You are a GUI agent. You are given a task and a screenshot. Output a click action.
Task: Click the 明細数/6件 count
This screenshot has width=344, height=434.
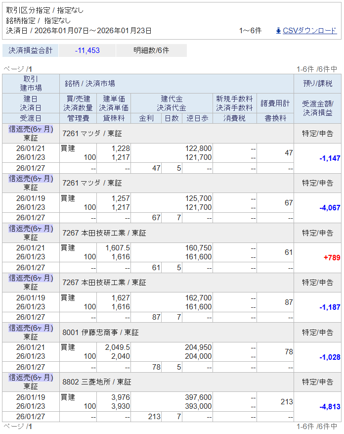point(151,50)
